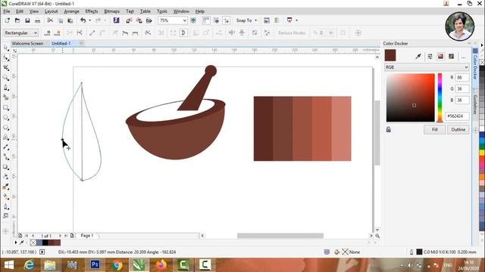This screenshot has height=272, width=485.
Task: Toggle the Show Guidelines button
Action: tap(227, 20)
